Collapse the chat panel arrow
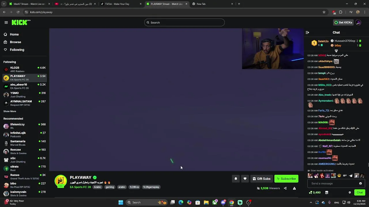 point(307,32)
